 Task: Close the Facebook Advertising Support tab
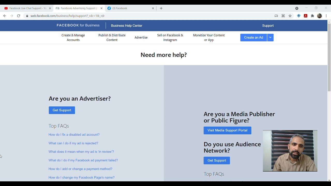pyautogui.click(x=101, y=8)
